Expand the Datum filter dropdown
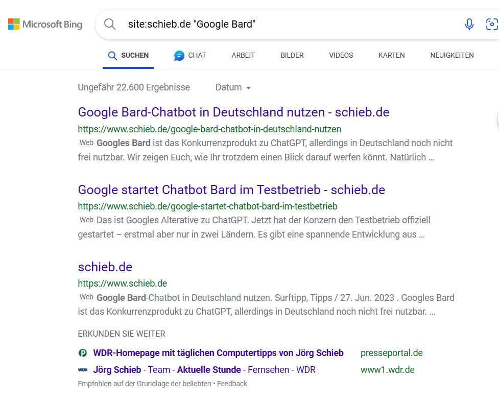Image resolution: width=499 pixels, height=401 pixels. click(233, 87)
